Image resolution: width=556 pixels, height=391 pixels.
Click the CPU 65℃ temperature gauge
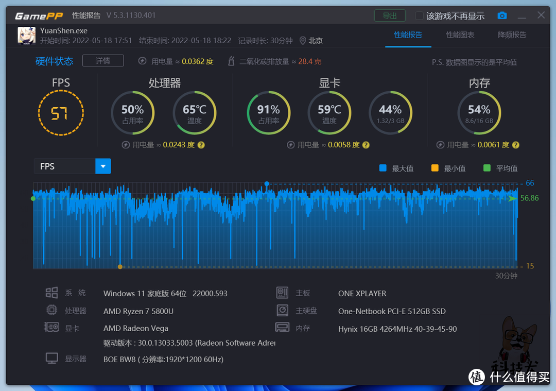194,113
